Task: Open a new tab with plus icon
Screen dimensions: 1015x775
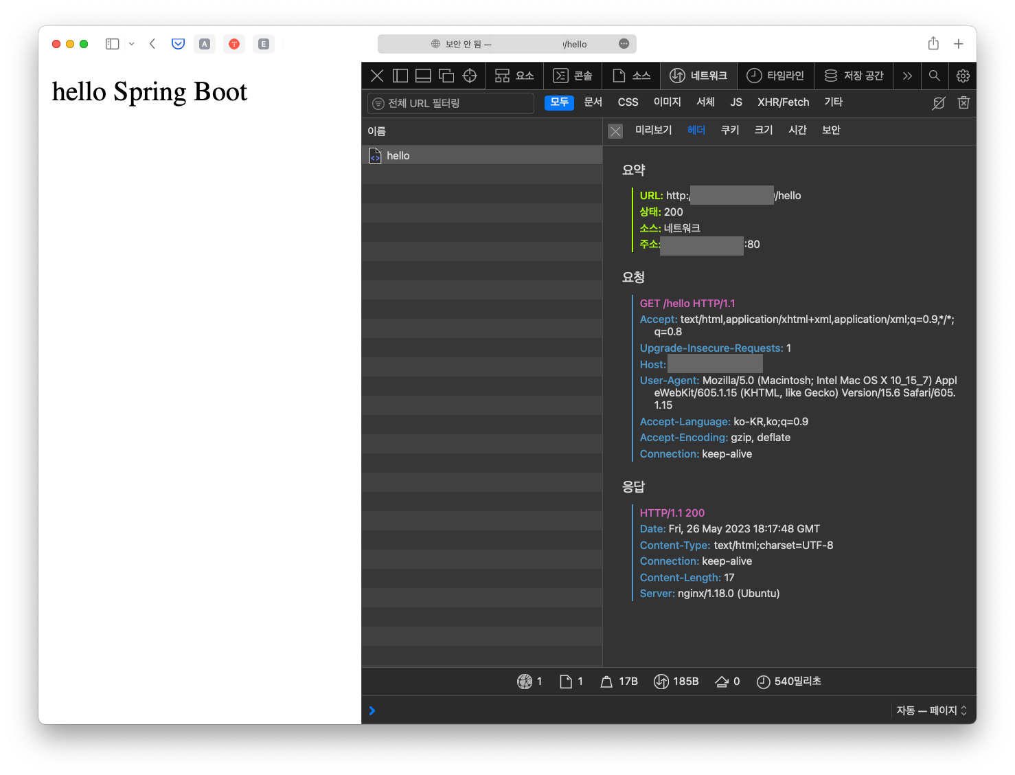Action: (959, 44)
